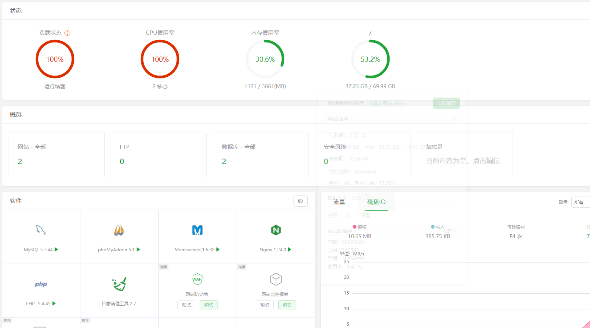Viewport: 590px width, 328px height.
Task: Click the phpMyAdmin 5.1 label
Action: click(x=116, y=250)
